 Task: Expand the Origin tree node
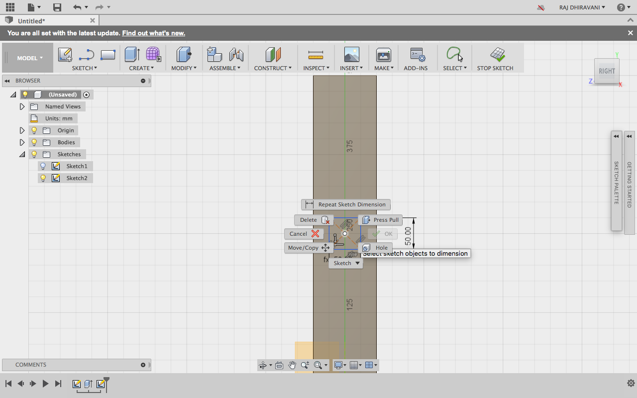[x=22, y=130]
